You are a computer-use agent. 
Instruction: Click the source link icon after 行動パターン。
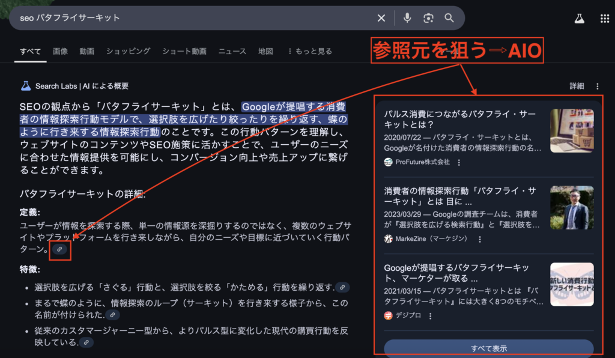[x=59, y=249]
